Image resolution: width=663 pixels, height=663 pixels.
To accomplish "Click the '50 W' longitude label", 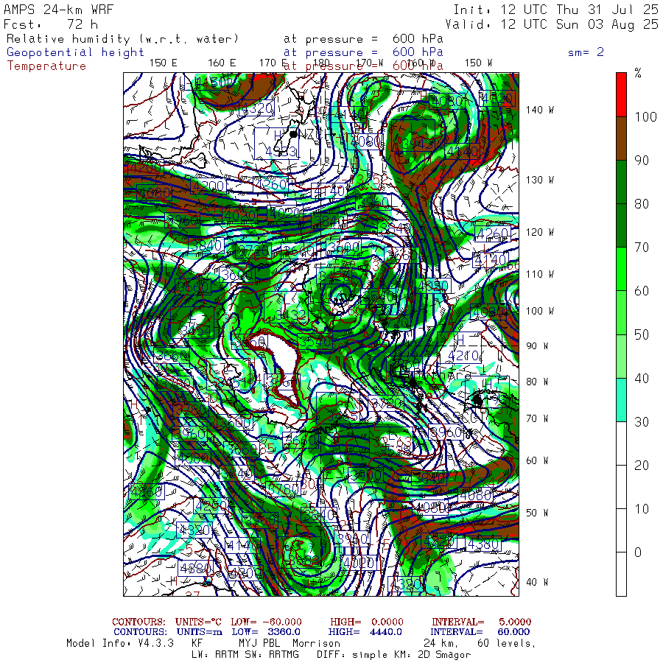I will 537,513.
